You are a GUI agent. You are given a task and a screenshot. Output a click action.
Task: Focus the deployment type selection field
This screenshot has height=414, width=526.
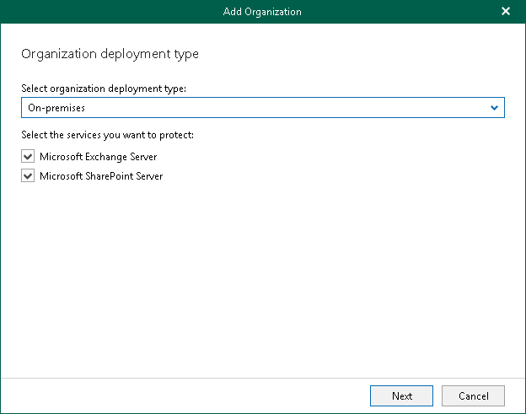253,108
